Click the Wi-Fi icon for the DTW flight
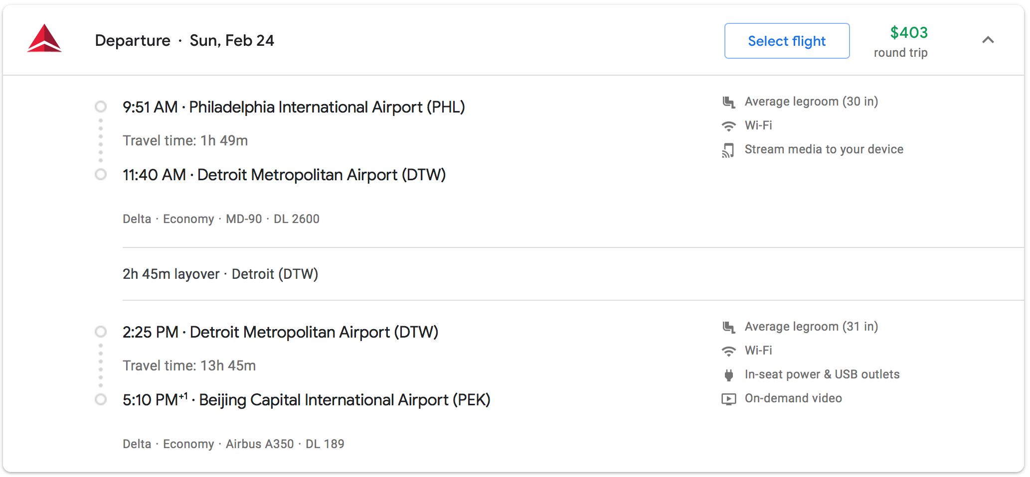 (x=729, y=351)
